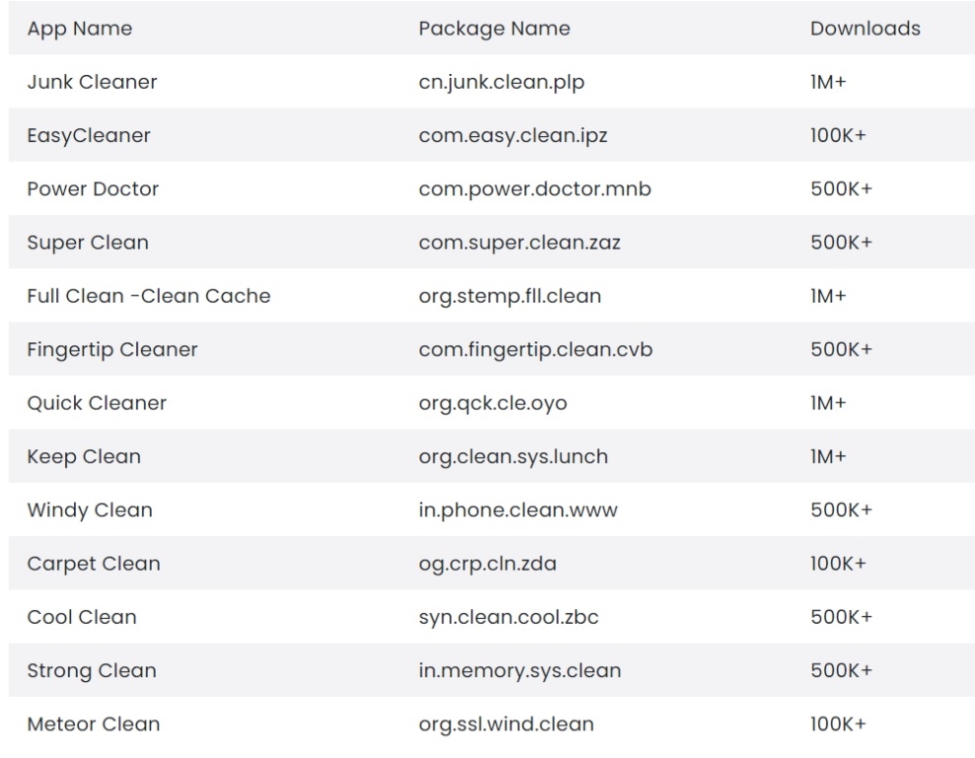Click package org.ssl.wind.clean
Screen dimensions: 975x758
pos(506,723)
